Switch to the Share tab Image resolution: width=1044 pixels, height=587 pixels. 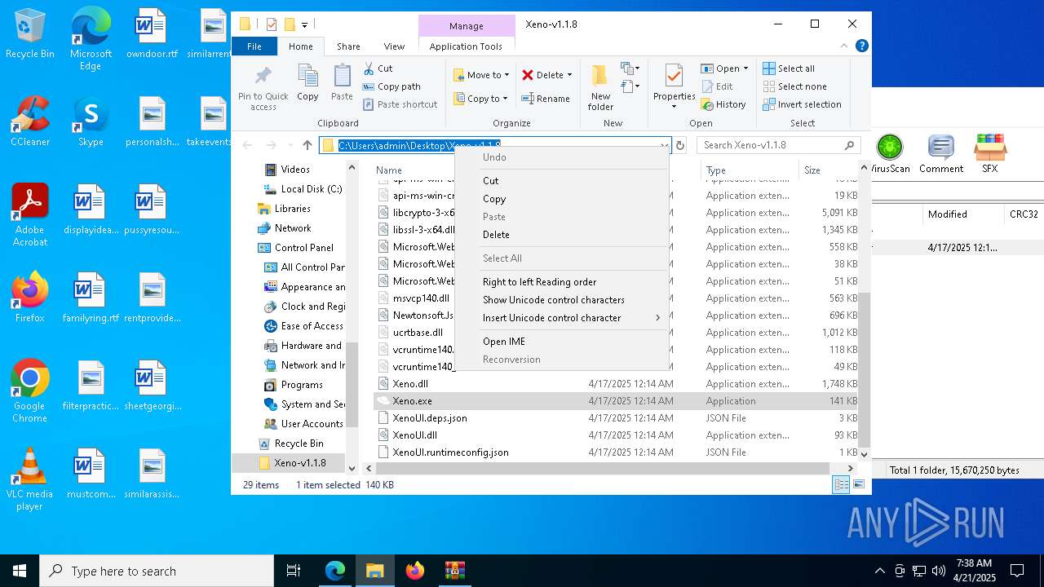(x=348, y=46)
